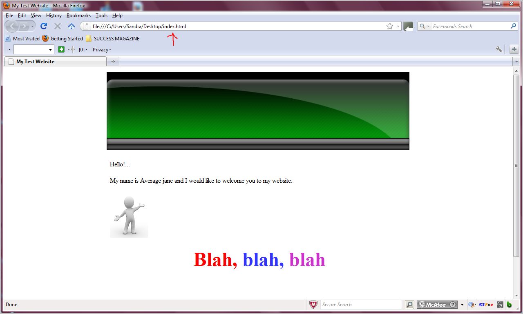Screen dimensions: 523x314
Task: Click the Home icon in navigation bar
Action: tap(72, 26)
